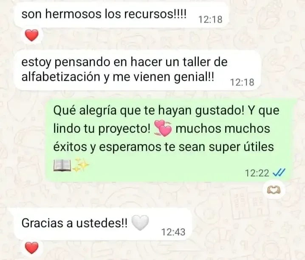This screenshot has width=305, height=260.
Task: Click 'super útiles' text in green bubble
Action: point(241,147)
